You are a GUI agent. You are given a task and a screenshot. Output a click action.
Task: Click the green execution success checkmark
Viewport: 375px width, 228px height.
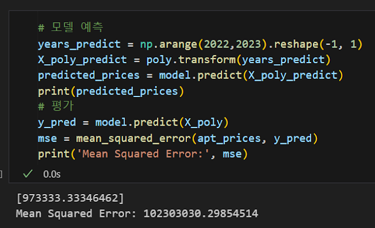pos(28,174)
